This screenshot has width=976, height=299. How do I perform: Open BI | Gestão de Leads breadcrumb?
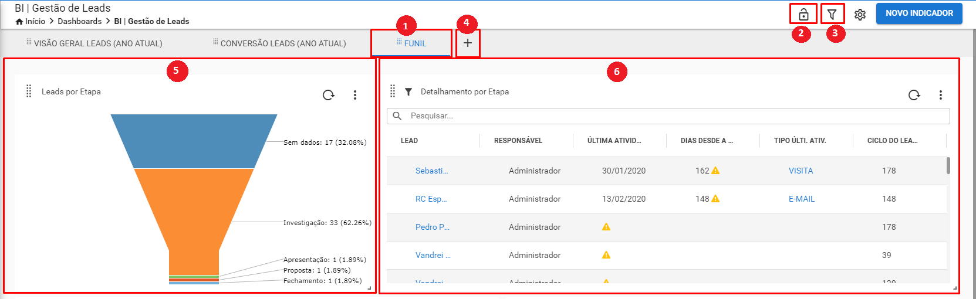(x=151, y=21)
